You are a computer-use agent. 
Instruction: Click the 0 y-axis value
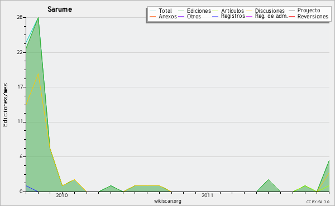pyautogui.click(x=21, y=192)
